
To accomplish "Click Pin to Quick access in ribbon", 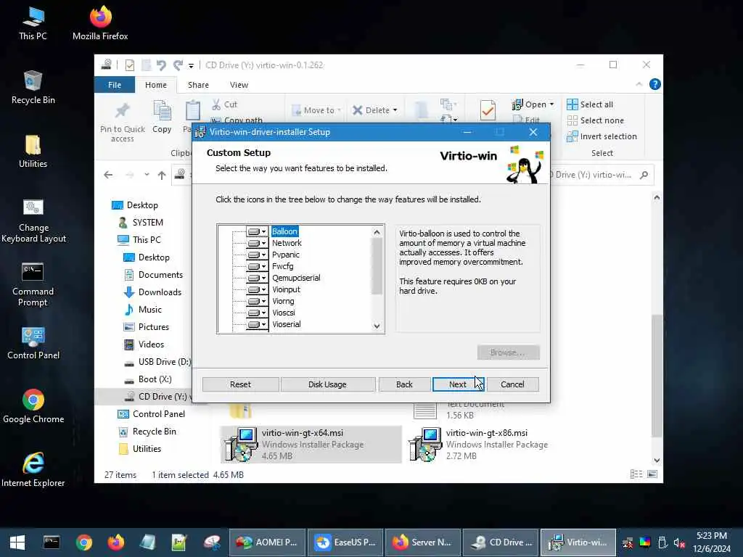I will pyautogui.click(x=122, y=122).
